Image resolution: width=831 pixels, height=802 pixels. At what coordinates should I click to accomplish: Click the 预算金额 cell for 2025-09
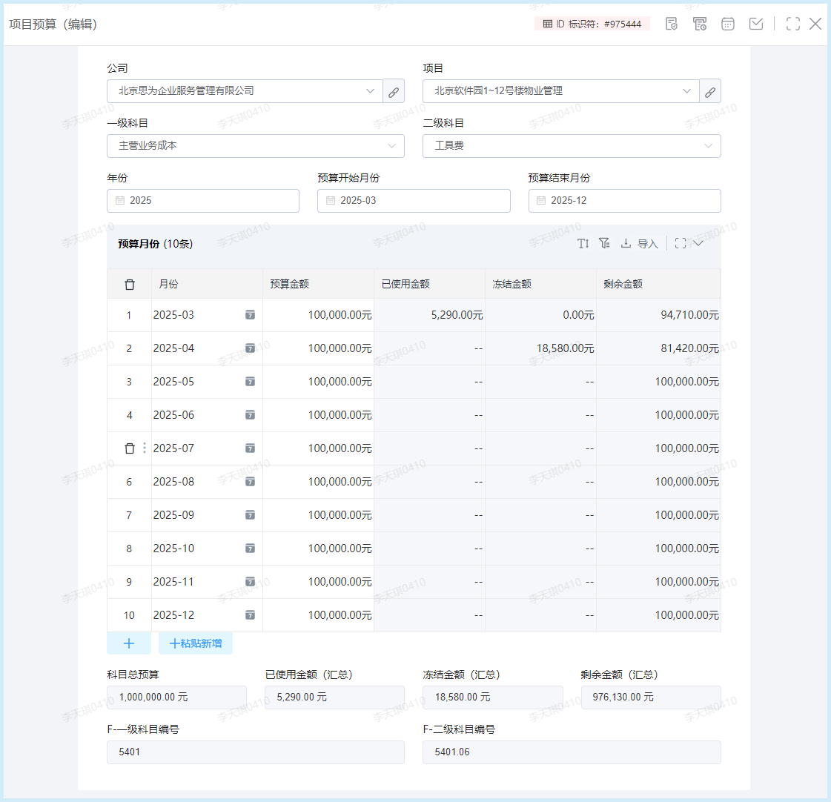[319, 515]
